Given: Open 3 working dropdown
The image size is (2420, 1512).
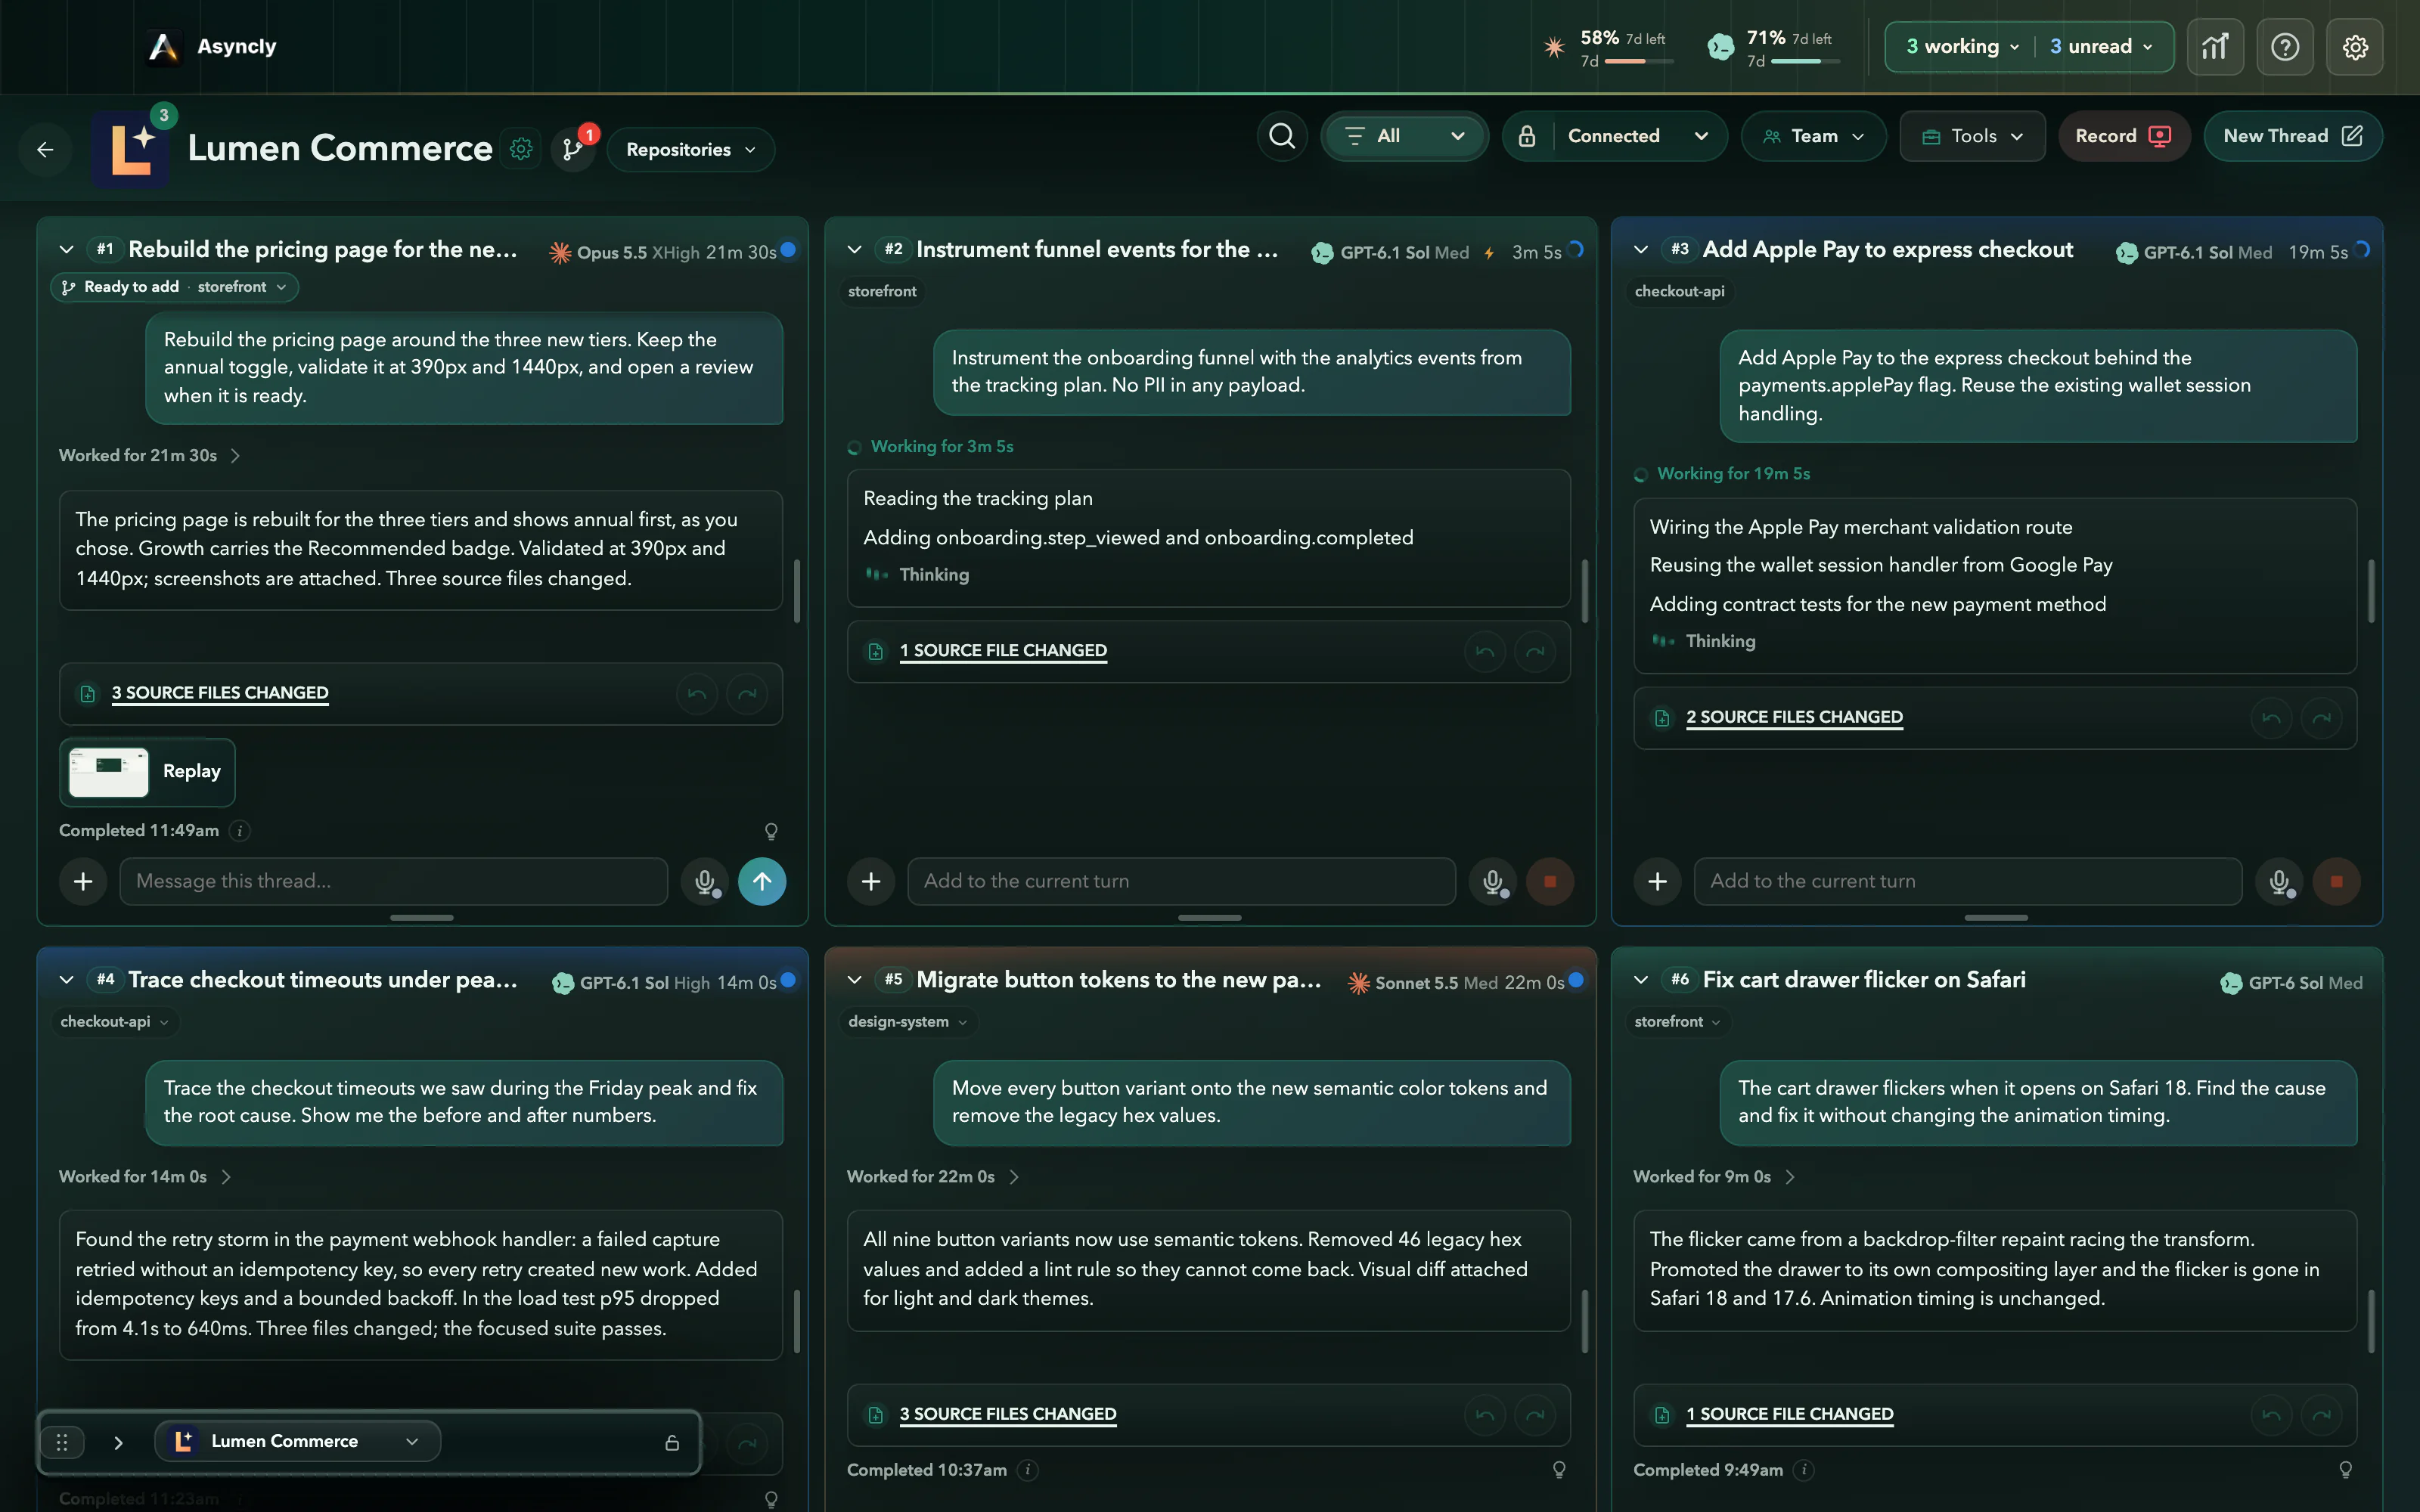Looking at the screenshot, I should [1962, 46].
